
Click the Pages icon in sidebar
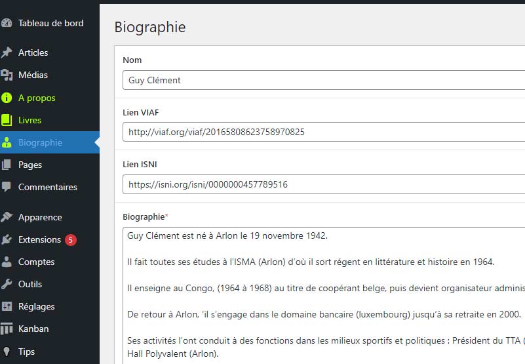tap(7, 165)
